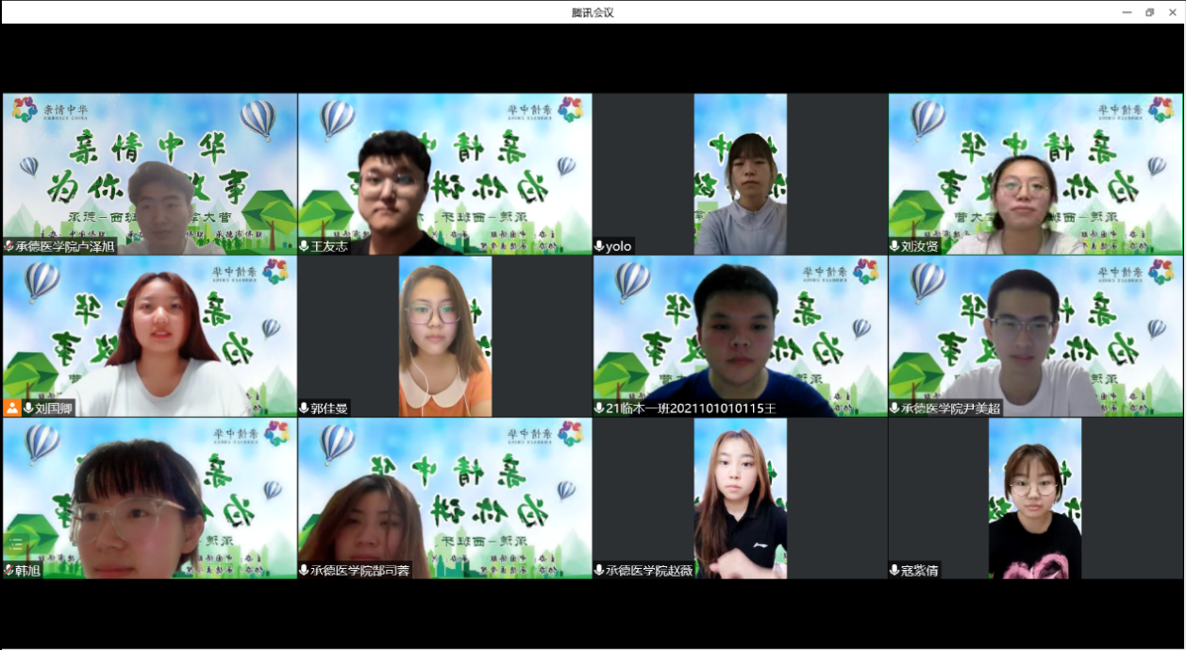Click the orange host icon beside 刘国卿

(x=12, y=408)
